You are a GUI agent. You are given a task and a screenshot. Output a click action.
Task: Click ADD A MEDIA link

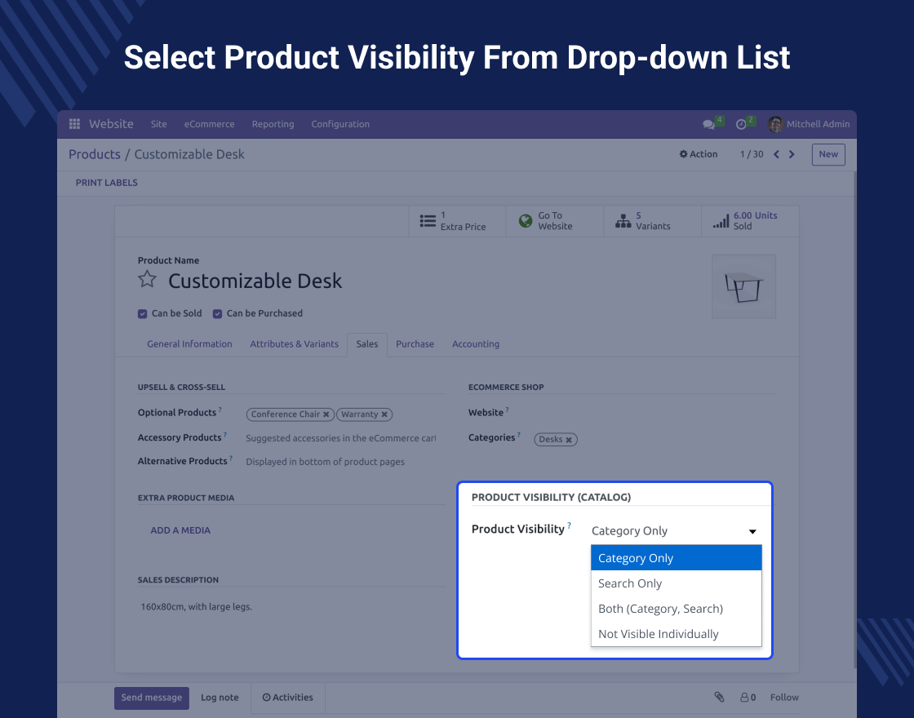click(180, 530)
